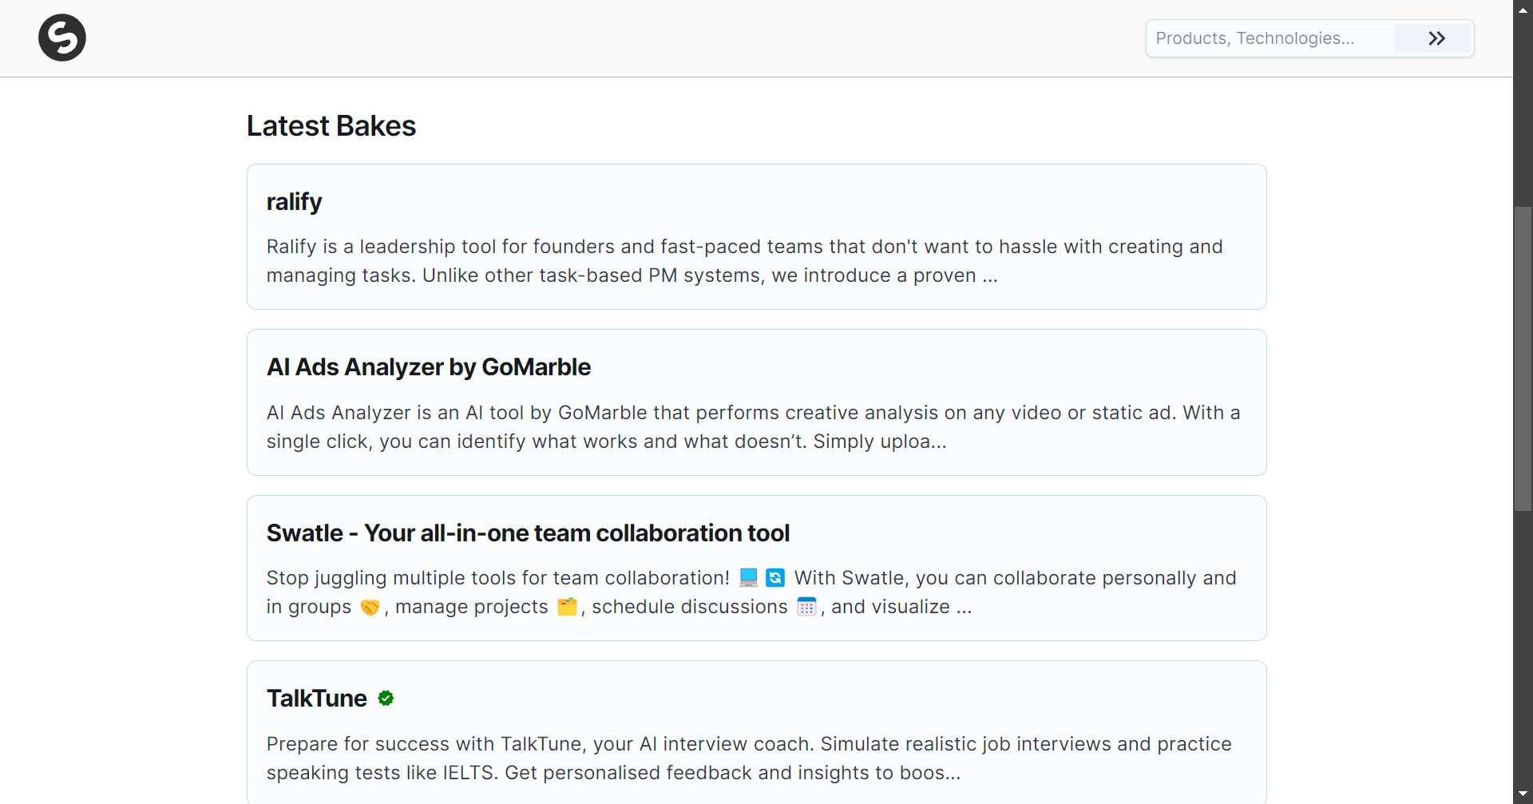Click the folder emoji after manage projects

coord(567,607)
